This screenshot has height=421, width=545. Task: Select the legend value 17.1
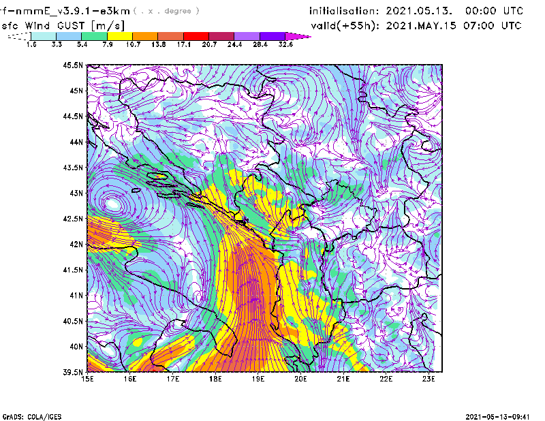(x=184, y=44)
